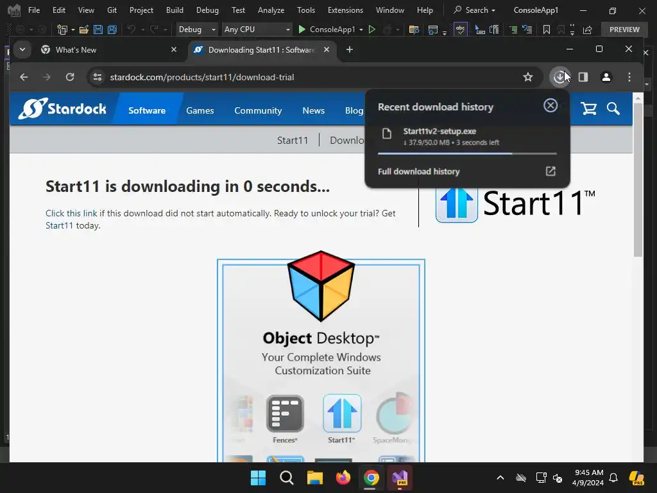Open the News nav item
This screenshot has width=657, height=493.
313,110
